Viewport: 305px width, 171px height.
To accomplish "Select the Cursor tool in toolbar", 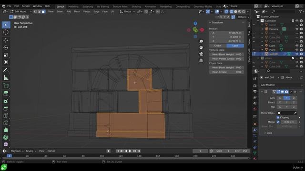I will pyautogui.click(x=6, y=32).
